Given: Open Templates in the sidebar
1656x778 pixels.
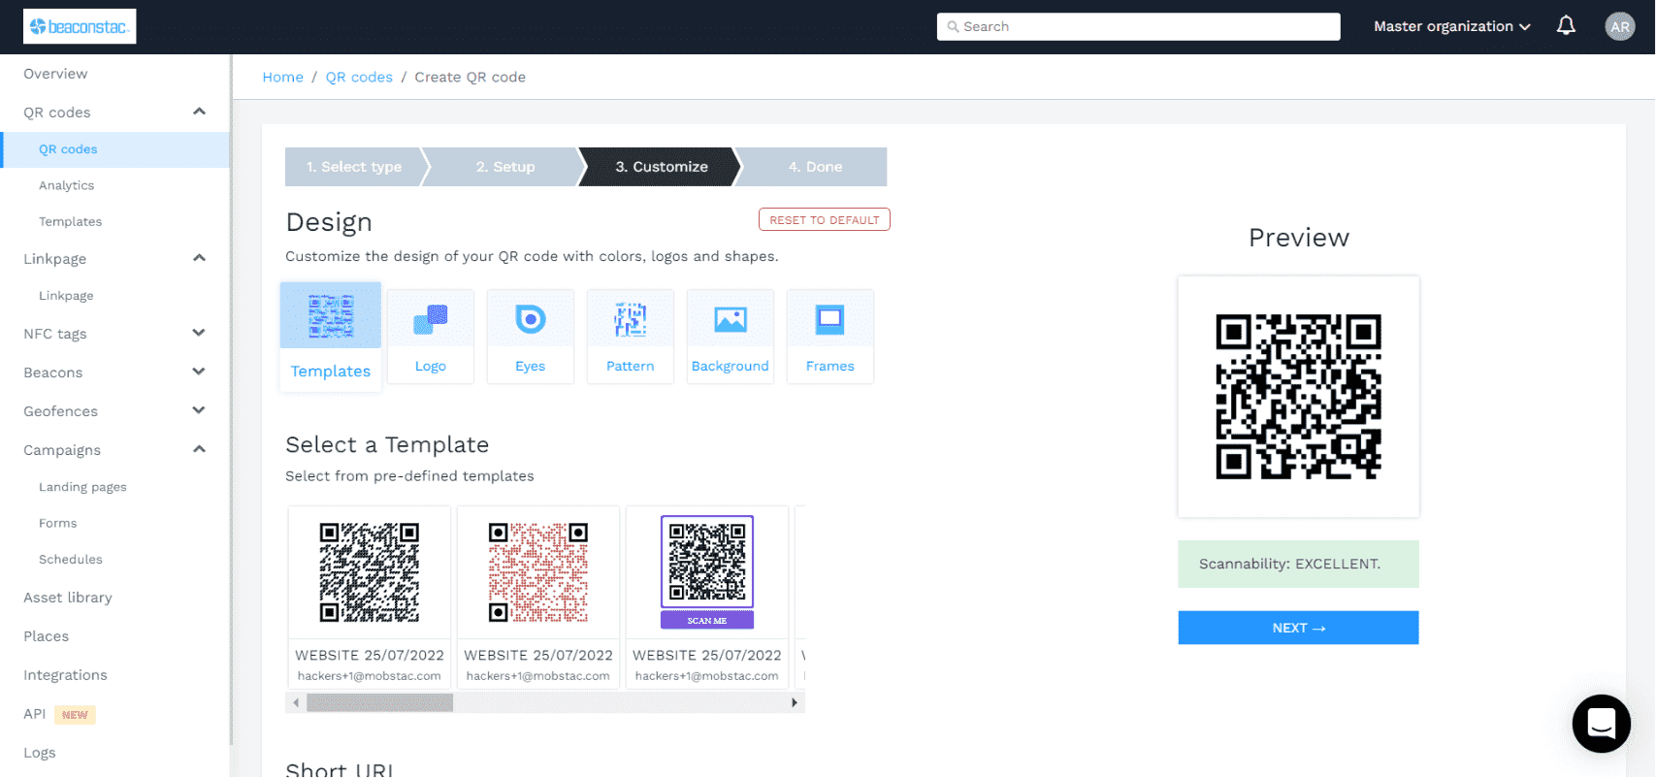Looking at the screenshot, I should pos(70,221).
